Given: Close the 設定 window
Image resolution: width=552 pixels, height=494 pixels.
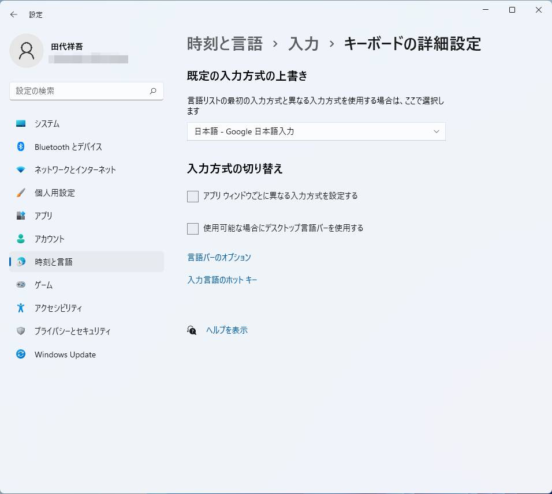Looking at the screenshot, I should click(539, 10).
